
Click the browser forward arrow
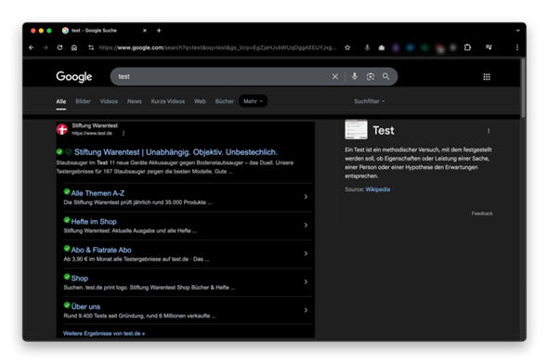pyautogui.click(x=46, y=47)
